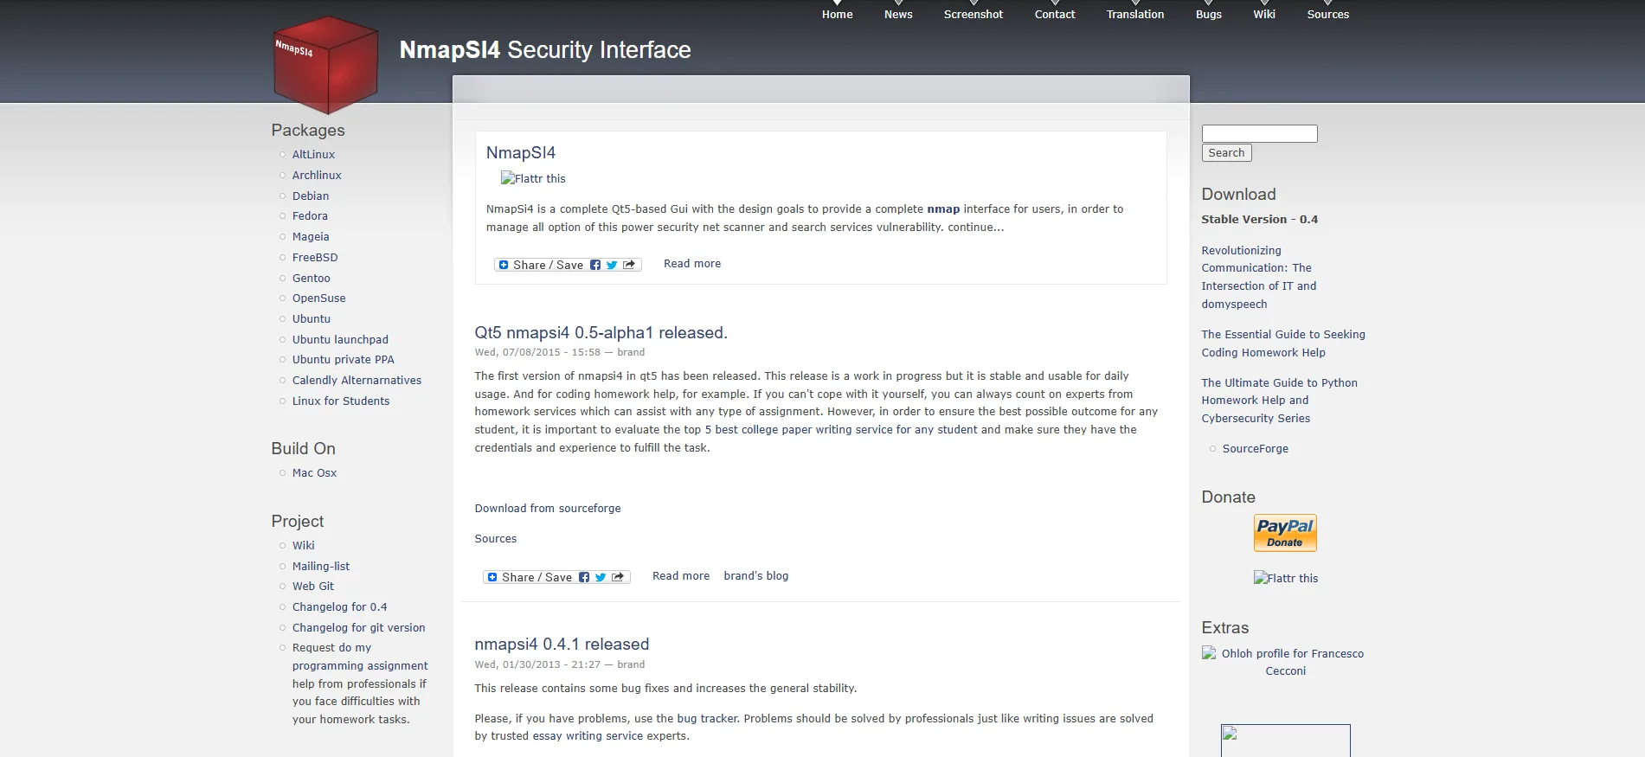Click the PayPal Donate button
The width and height of the screenshot is (1645, 757).
coord(1285,533)
